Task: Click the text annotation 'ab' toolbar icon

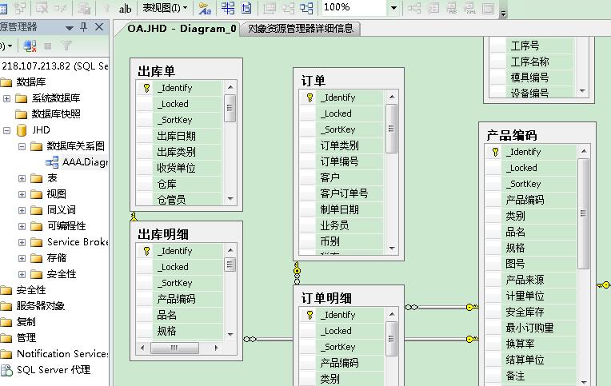Action: (x=125, y=8)
